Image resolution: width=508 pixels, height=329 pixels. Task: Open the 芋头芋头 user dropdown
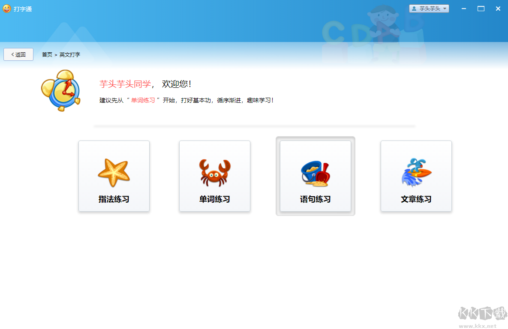(x=429, y=9)
